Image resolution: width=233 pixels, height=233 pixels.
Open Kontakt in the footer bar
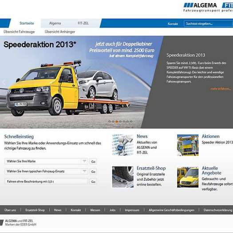76,210
